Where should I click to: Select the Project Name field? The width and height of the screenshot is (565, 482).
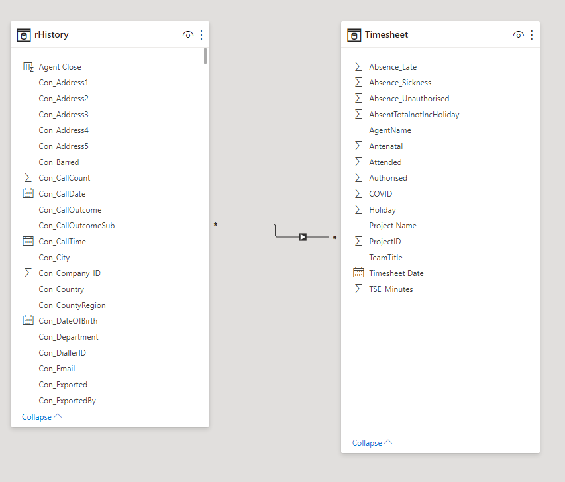392,226
